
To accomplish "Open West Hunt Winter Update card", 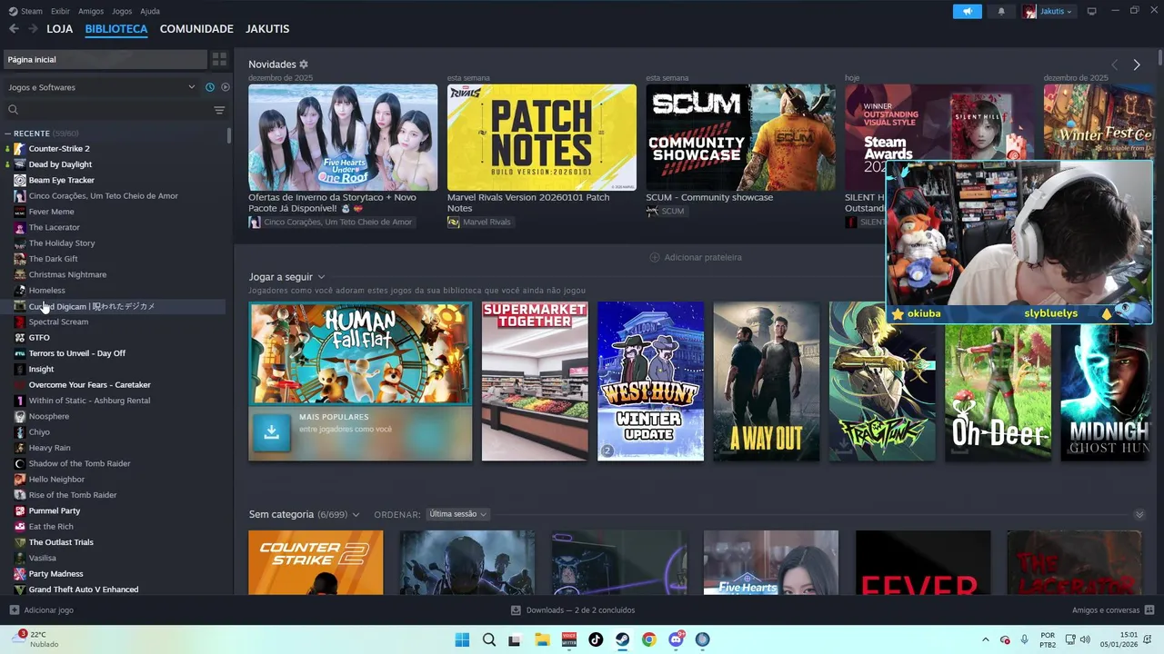I will point(650,381).
